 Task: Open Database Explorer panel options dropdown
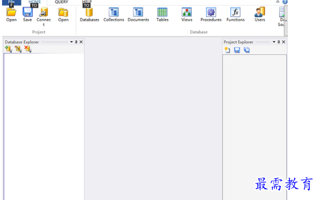click(x=71, y=42)
